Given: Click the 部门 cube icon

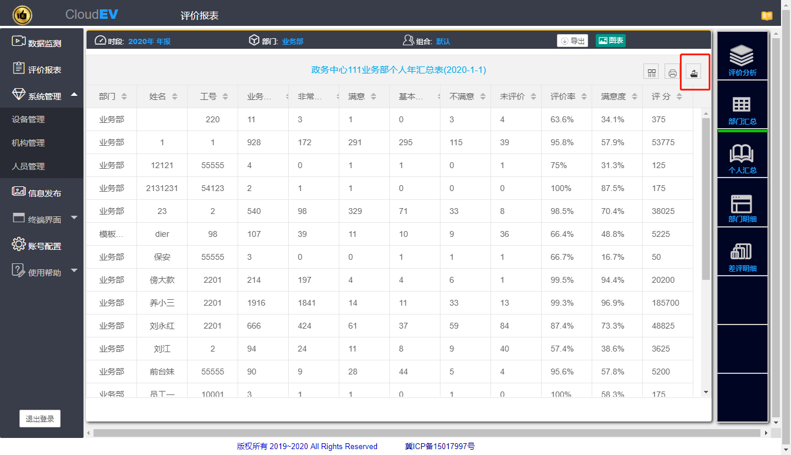Looking at the screenshot, I should tap(254, 41).
